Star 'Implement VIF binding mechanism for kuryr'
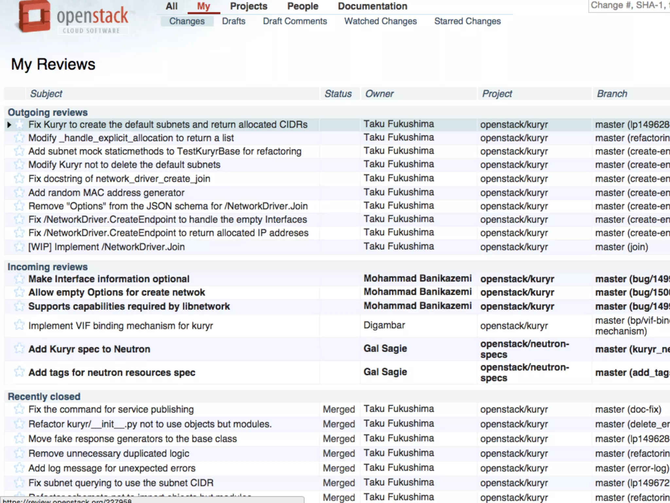This screenshot has height=503, width=670. pos(19,325)
